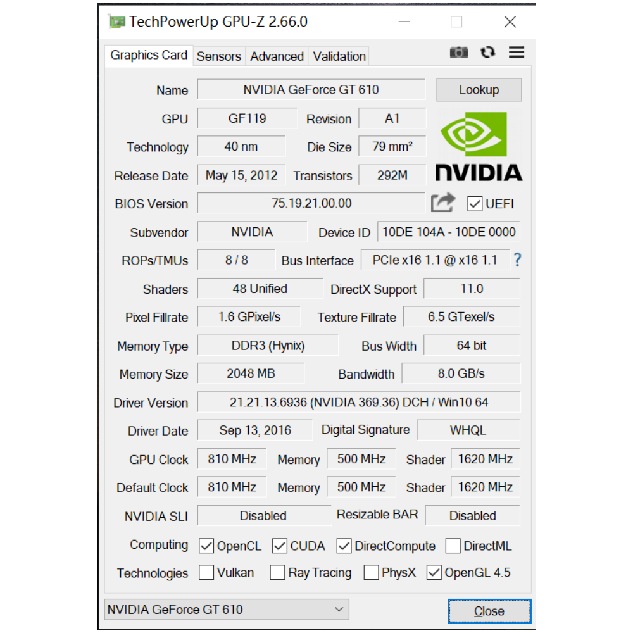
Task: Click the Lookup button
Action: click(x=479, y=90)
